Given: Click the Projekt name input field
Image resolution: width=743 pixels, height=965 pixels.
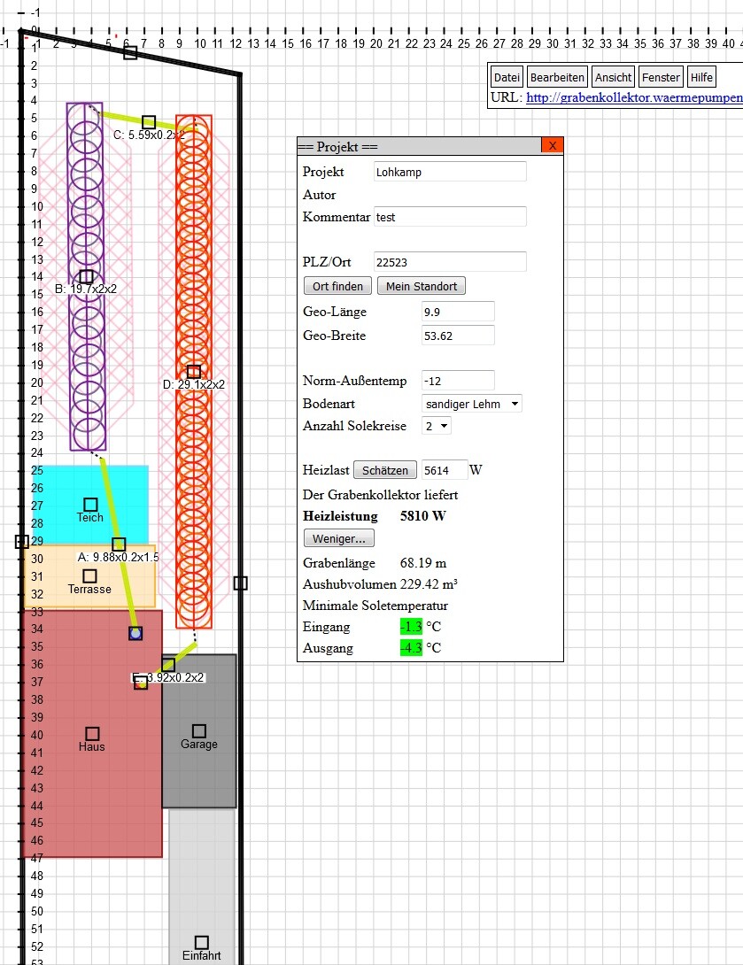Looking at the screenshot, I should (x=450, y=172).
